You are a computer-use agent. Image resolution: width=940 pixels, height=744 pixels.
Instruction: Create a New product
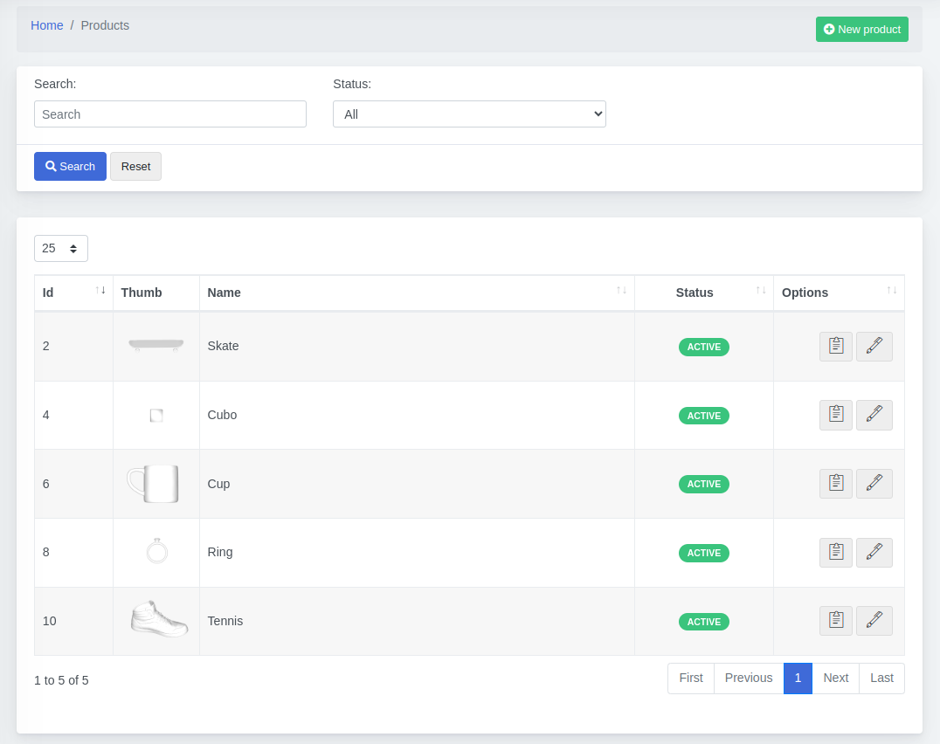pyautogui.click(x=861, y=30)
